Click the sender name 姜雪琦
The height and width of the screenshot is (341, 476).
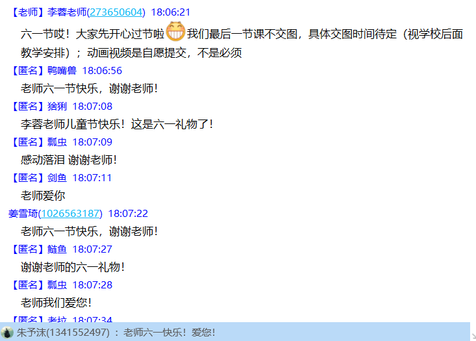(x=23, y=214)
